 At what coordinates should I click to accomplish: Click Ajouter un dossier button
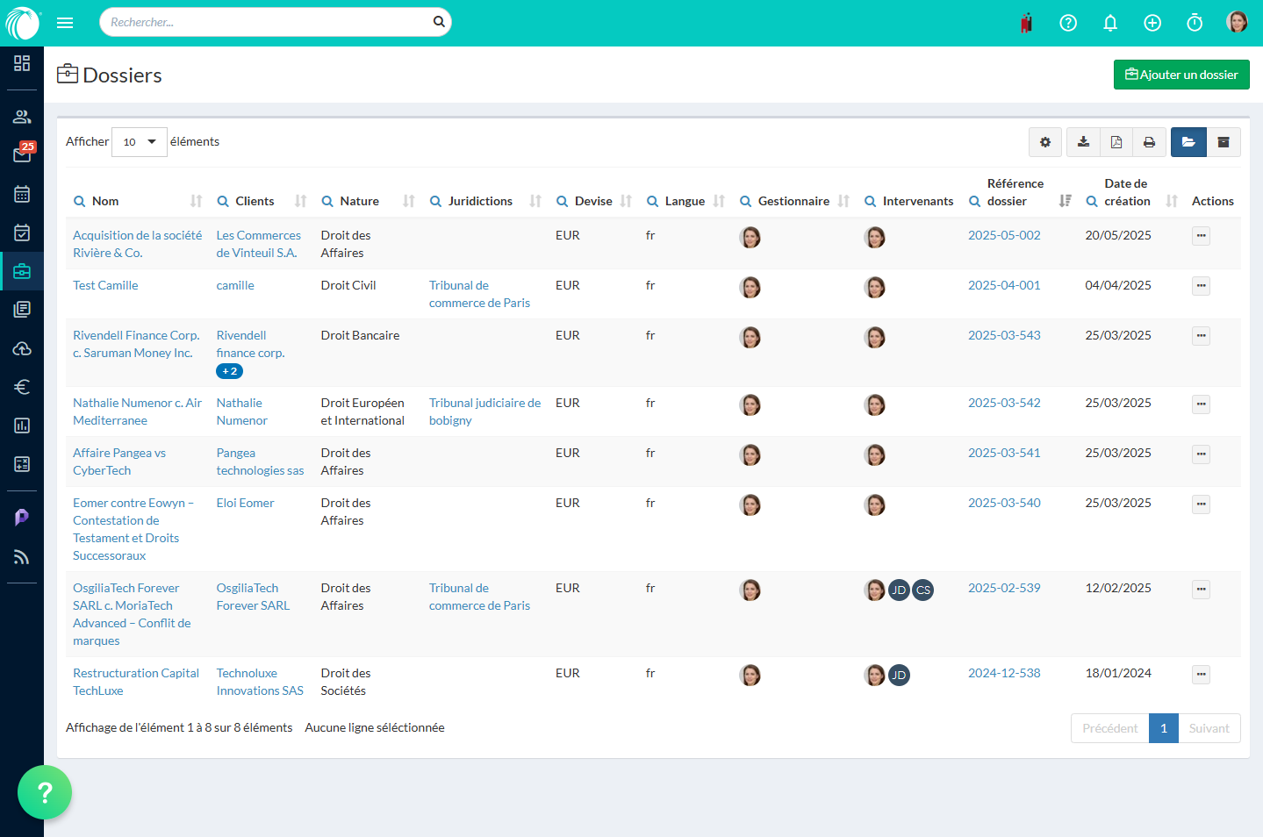[1181, 75]
